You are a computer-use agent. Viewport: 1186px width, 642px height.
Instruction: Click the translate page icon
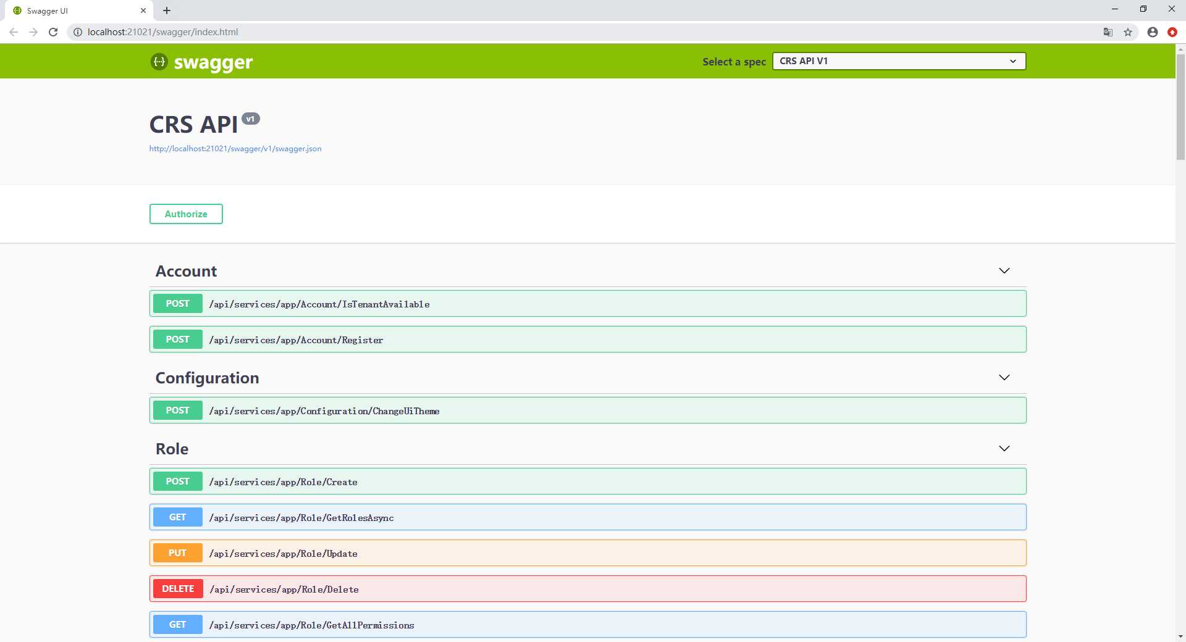point(1108,32)
